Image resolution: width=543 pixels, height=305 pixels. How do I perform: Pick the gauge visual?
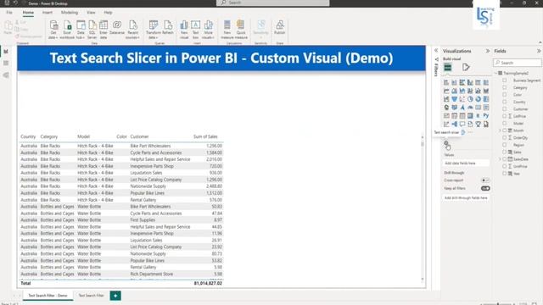[470, 108]
